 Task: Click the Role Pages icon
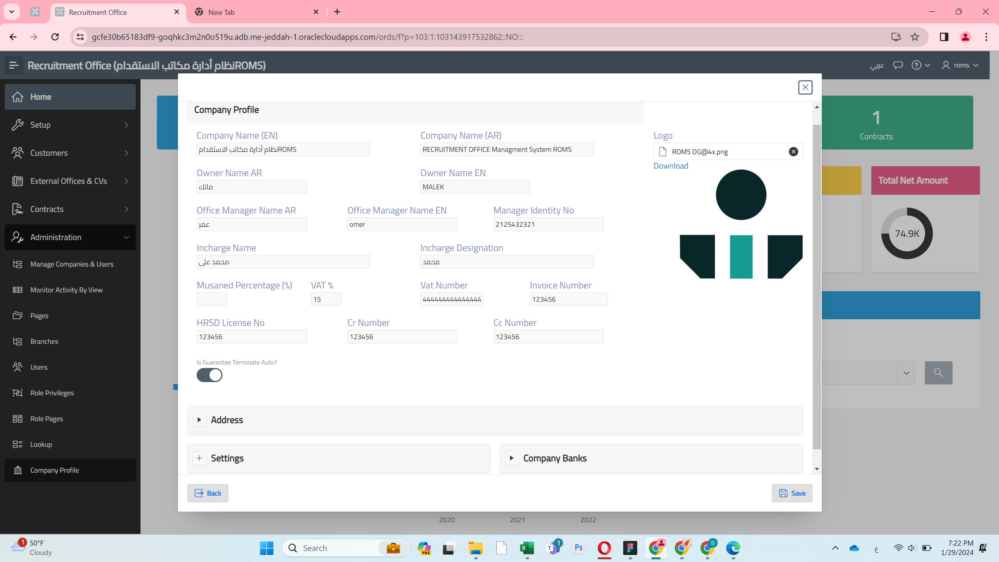point(18,419)
